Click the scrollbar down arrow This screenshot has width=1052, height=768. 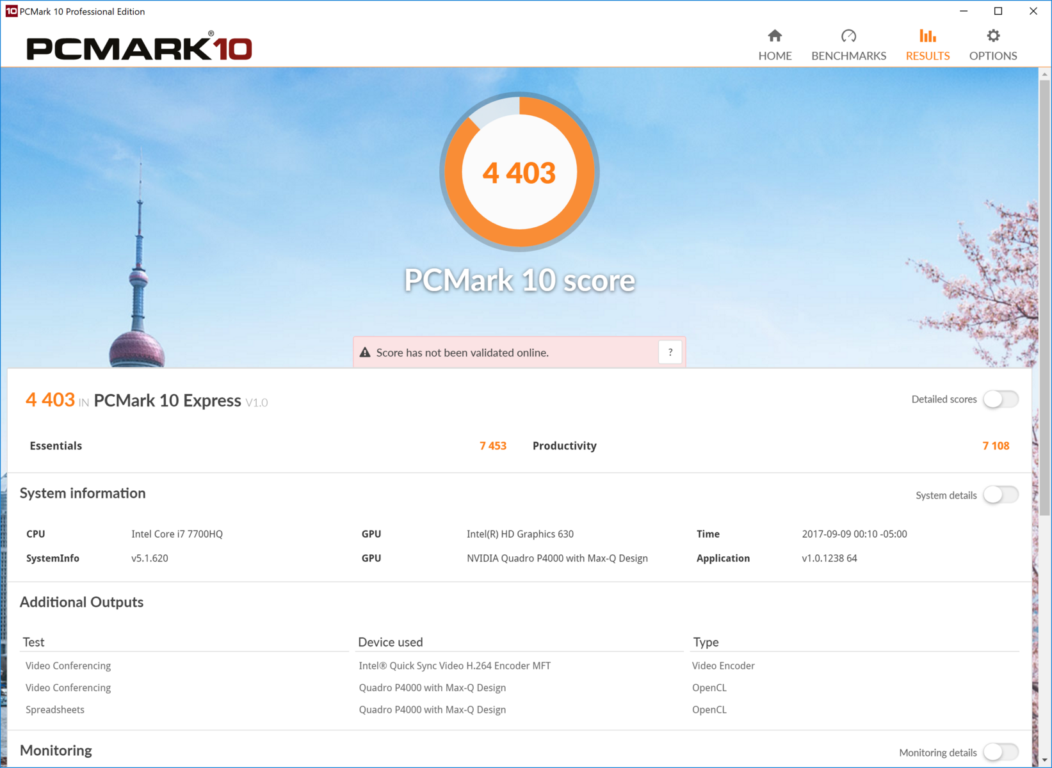point(1044,760)
